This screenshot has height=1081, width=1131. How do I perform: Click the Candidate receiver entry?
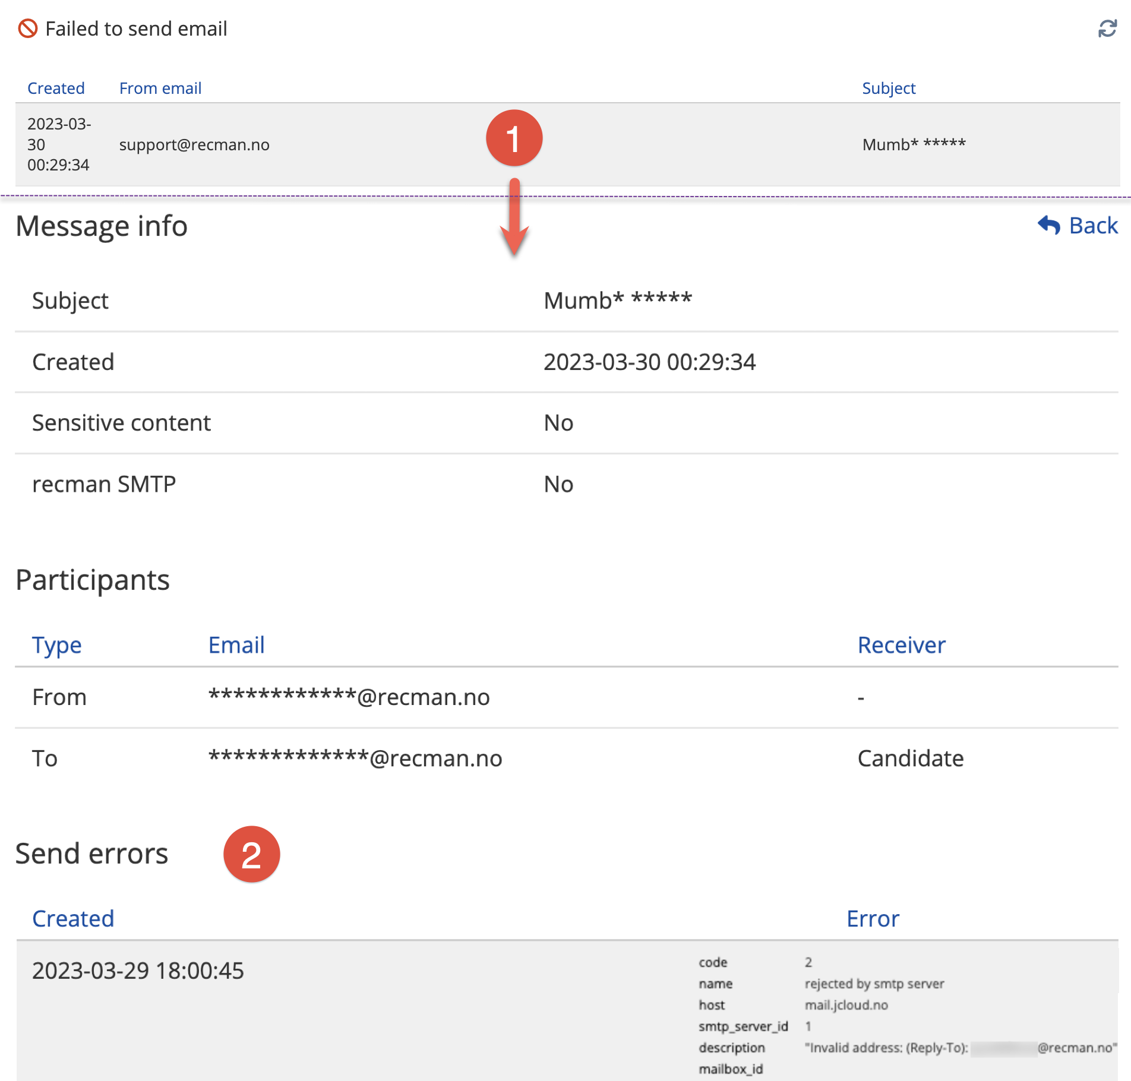tap(911, 758)
